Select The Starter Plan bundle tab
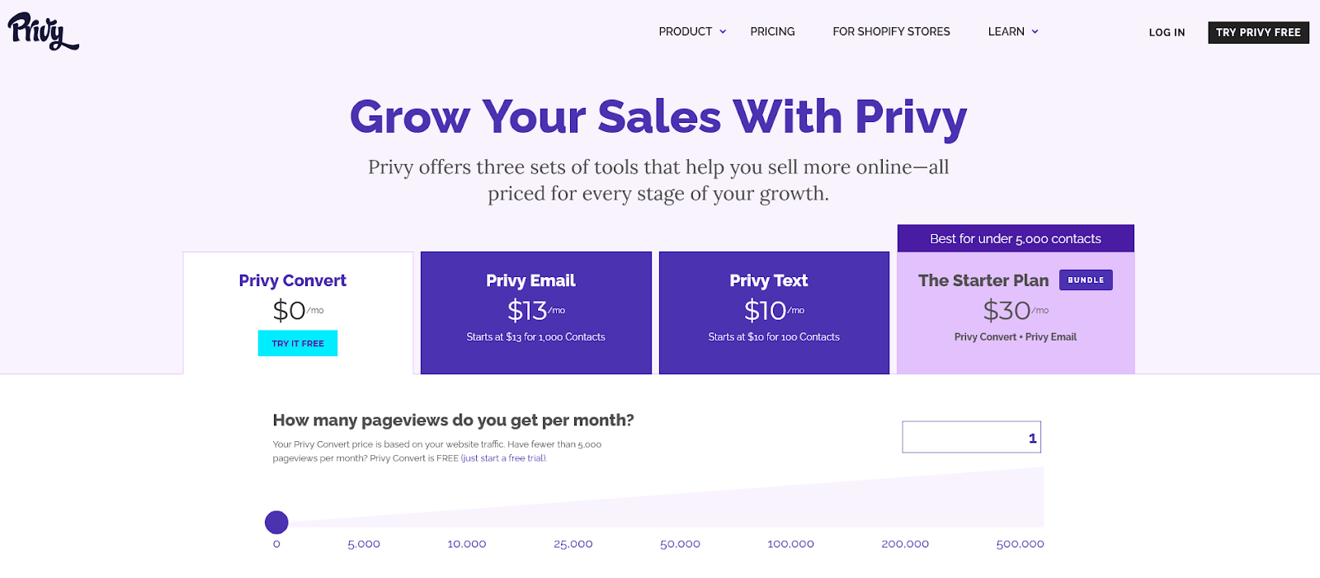 pos(983,281)
